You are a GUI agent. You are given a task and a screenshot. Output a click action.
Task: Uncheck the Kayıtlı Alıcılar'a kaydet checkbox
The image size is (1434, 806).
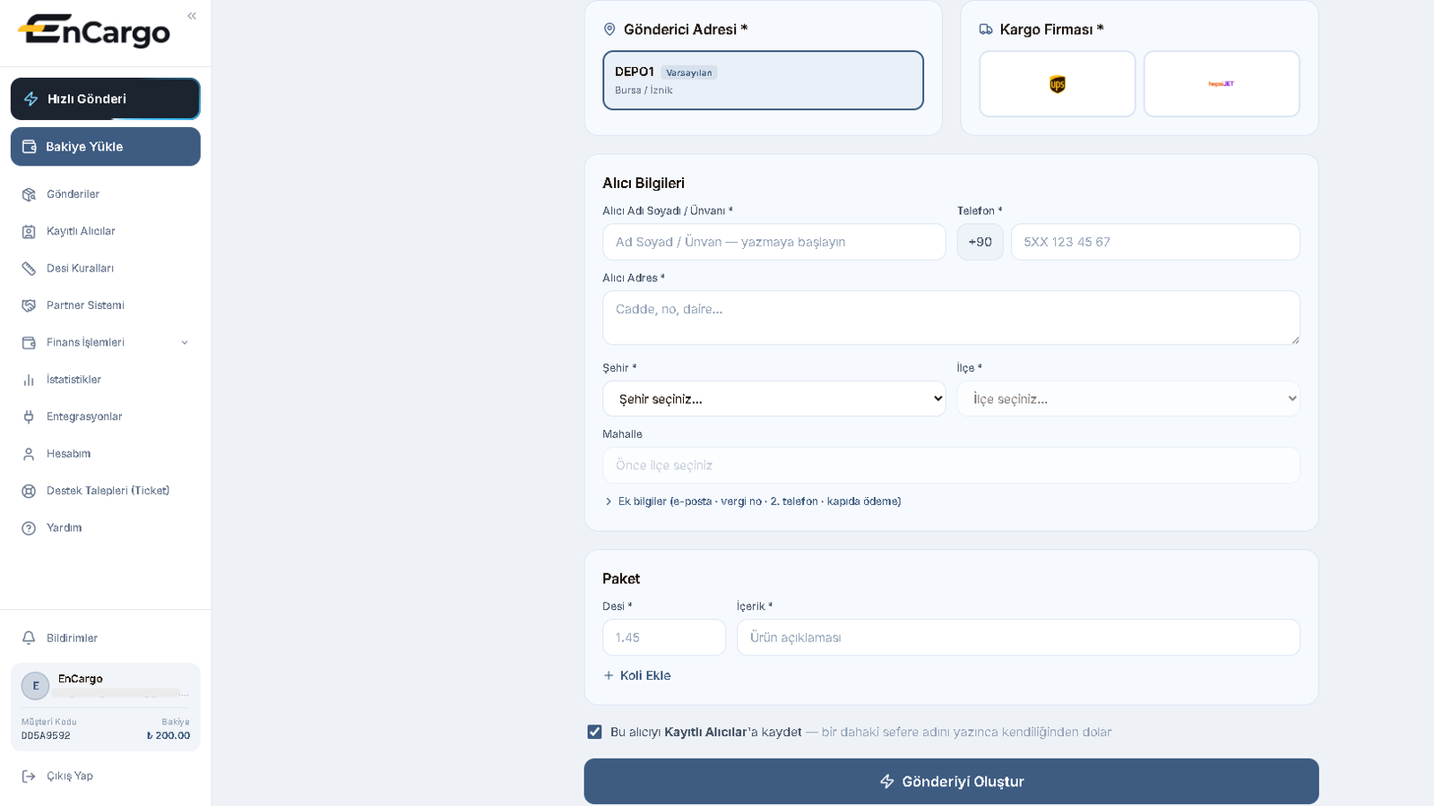(594, 732)
